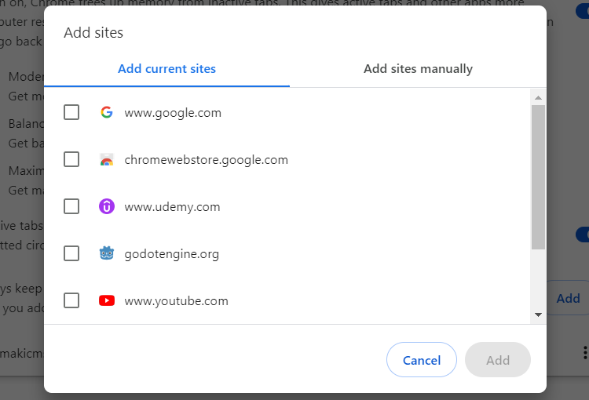589x400 pixels.
Task: Click the site list scrollbar thumb
Action: click(x=538, y=176)
